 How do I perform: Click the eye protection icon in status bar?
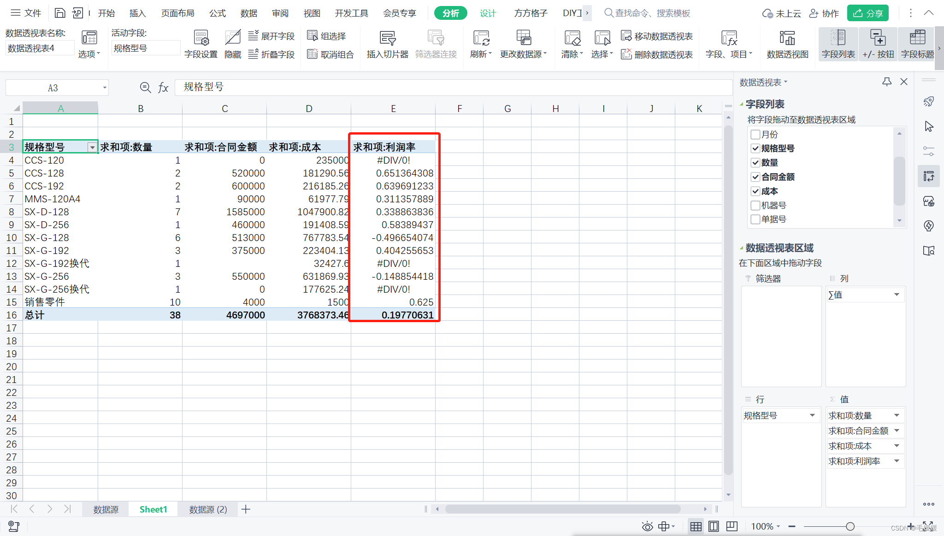click(x=647, y=526)
